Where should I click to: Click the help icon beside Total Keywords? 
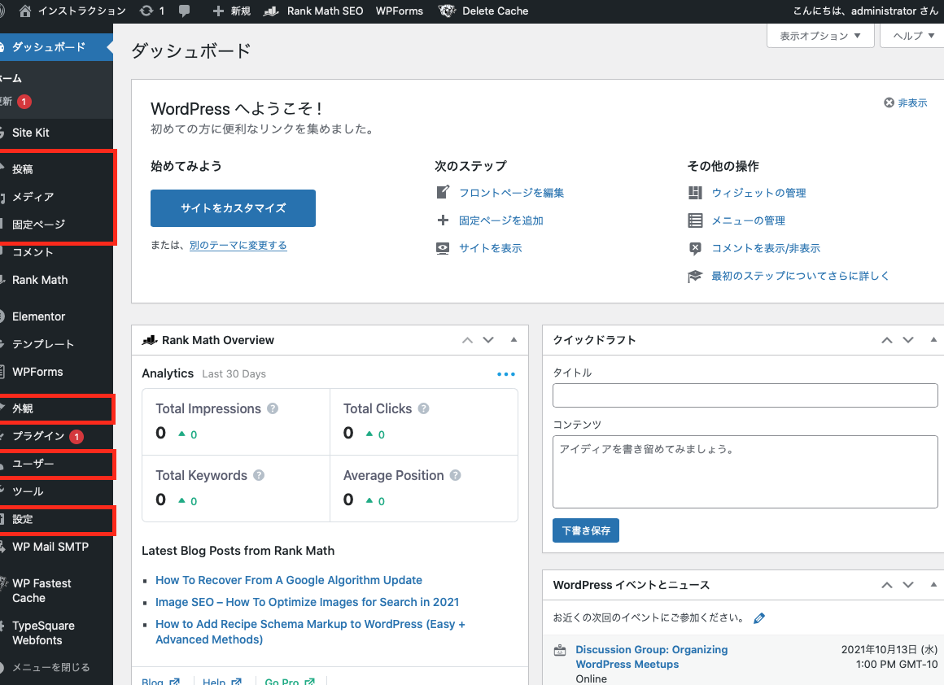pyautogui.click(x=259, y=476)
